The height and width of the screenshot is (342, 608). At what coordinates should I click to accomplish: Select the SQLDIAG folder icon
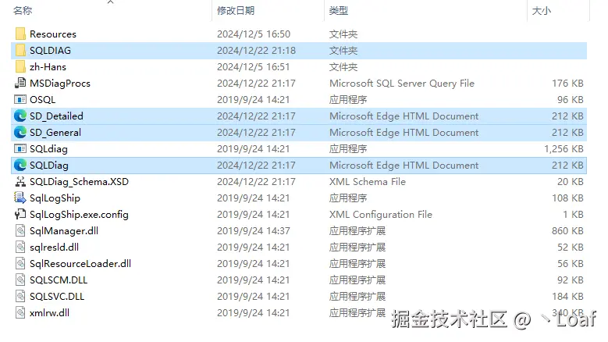(20, 50)
